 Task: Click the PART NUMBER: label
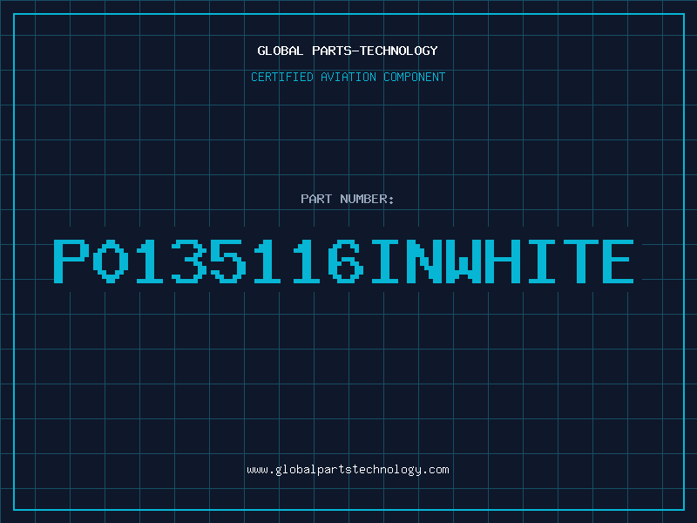pyautogui.click(x=348, y=199)
